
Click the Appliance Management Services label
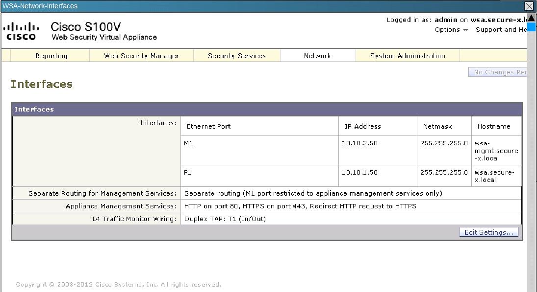[121, 206]
